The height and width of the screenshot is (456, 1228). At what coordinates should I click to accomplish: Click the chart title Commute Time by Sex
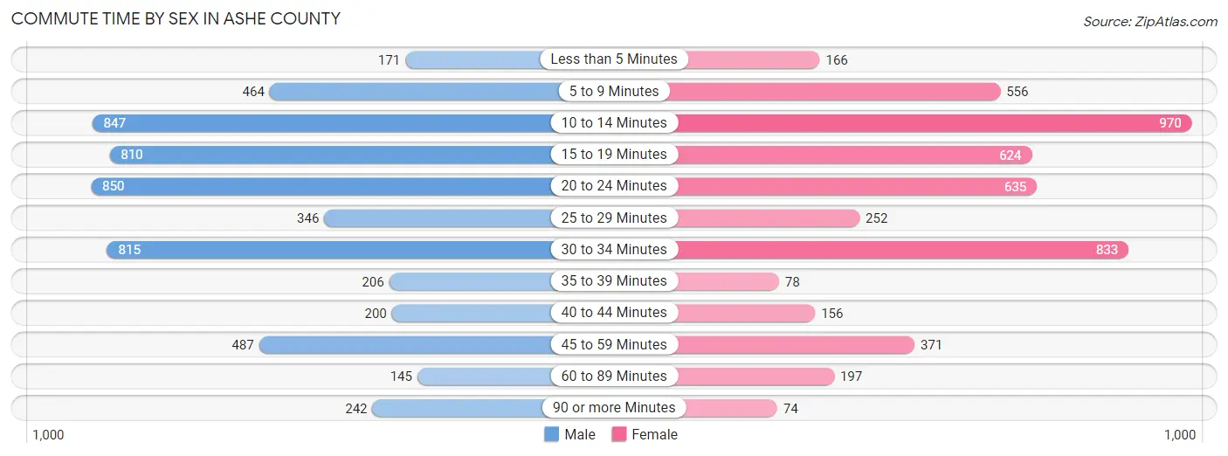[176, 18]
